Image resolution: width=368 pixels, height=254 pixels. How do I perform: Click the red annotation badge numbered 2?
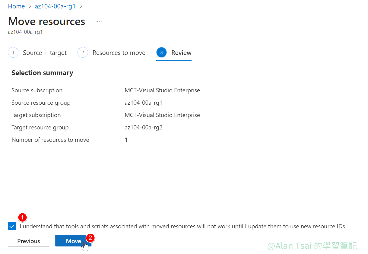click(x=90, y=238)
